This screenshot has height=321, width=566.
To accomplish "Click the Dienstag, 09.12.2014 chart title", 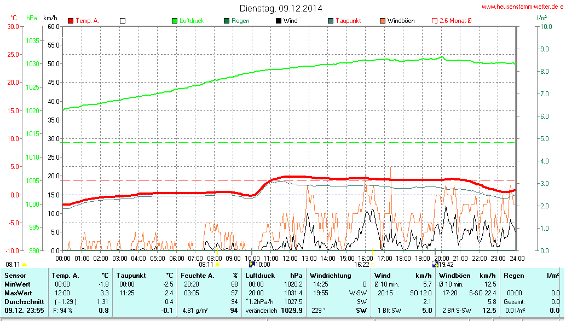I will pos(281,8).
